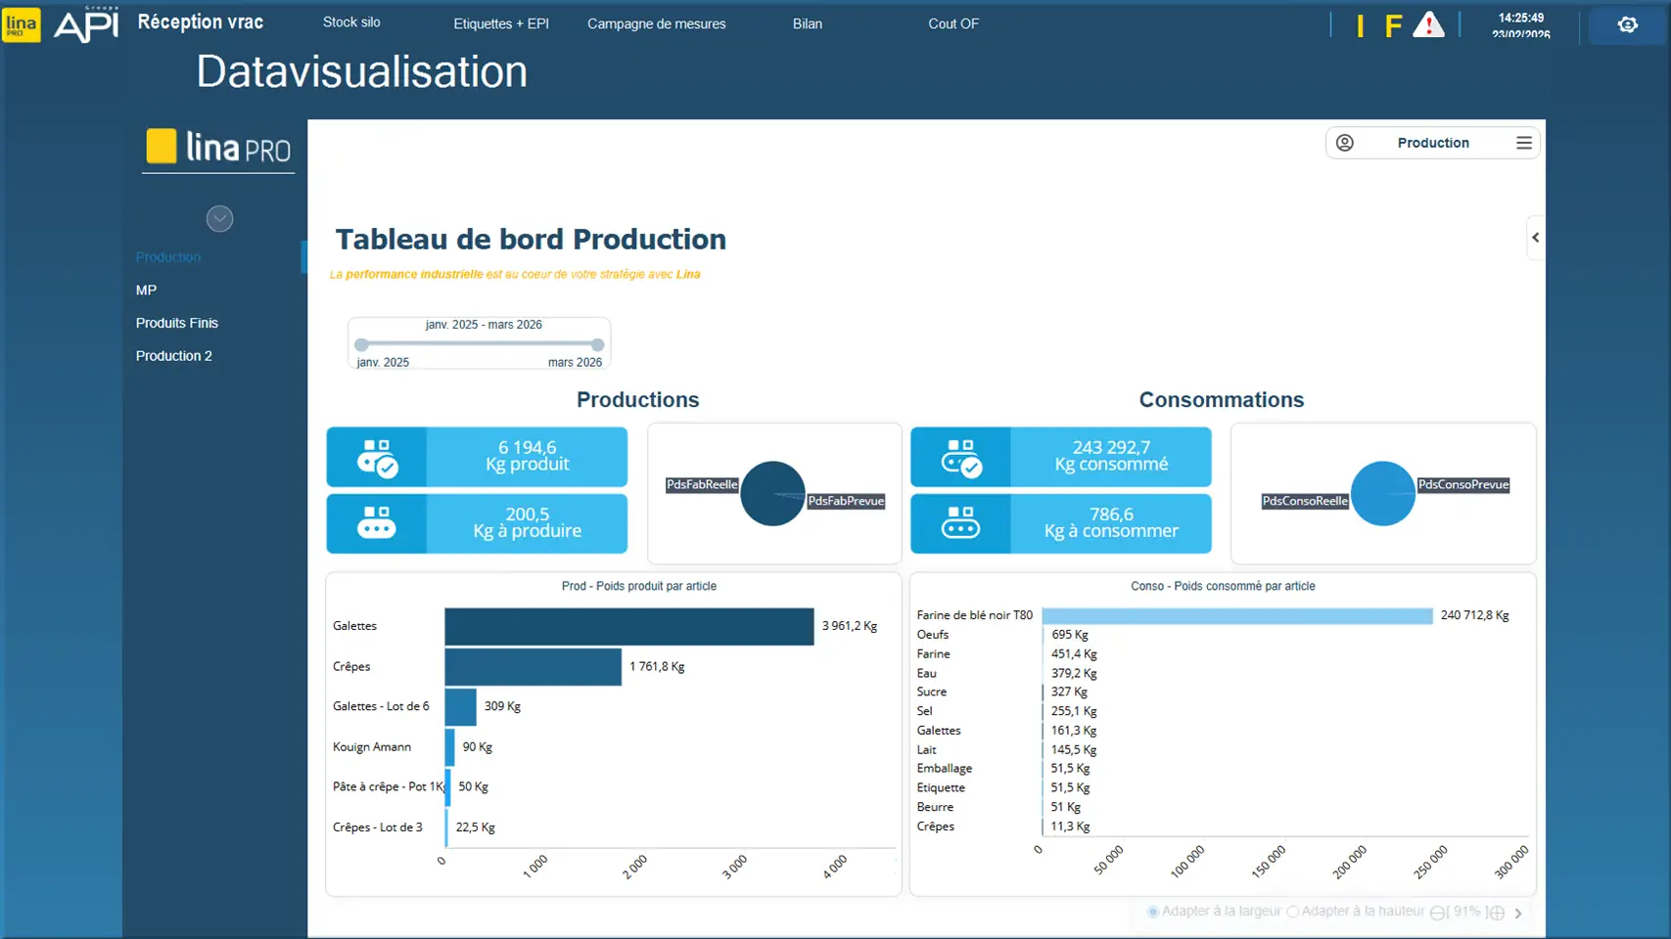The image size is (1671, 939).
Task: Click the date range slider end handle
Action: [x=597, y=344]
